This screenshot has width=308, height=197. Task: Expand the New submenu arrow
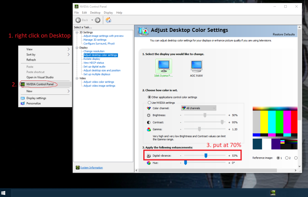(69, 91)
